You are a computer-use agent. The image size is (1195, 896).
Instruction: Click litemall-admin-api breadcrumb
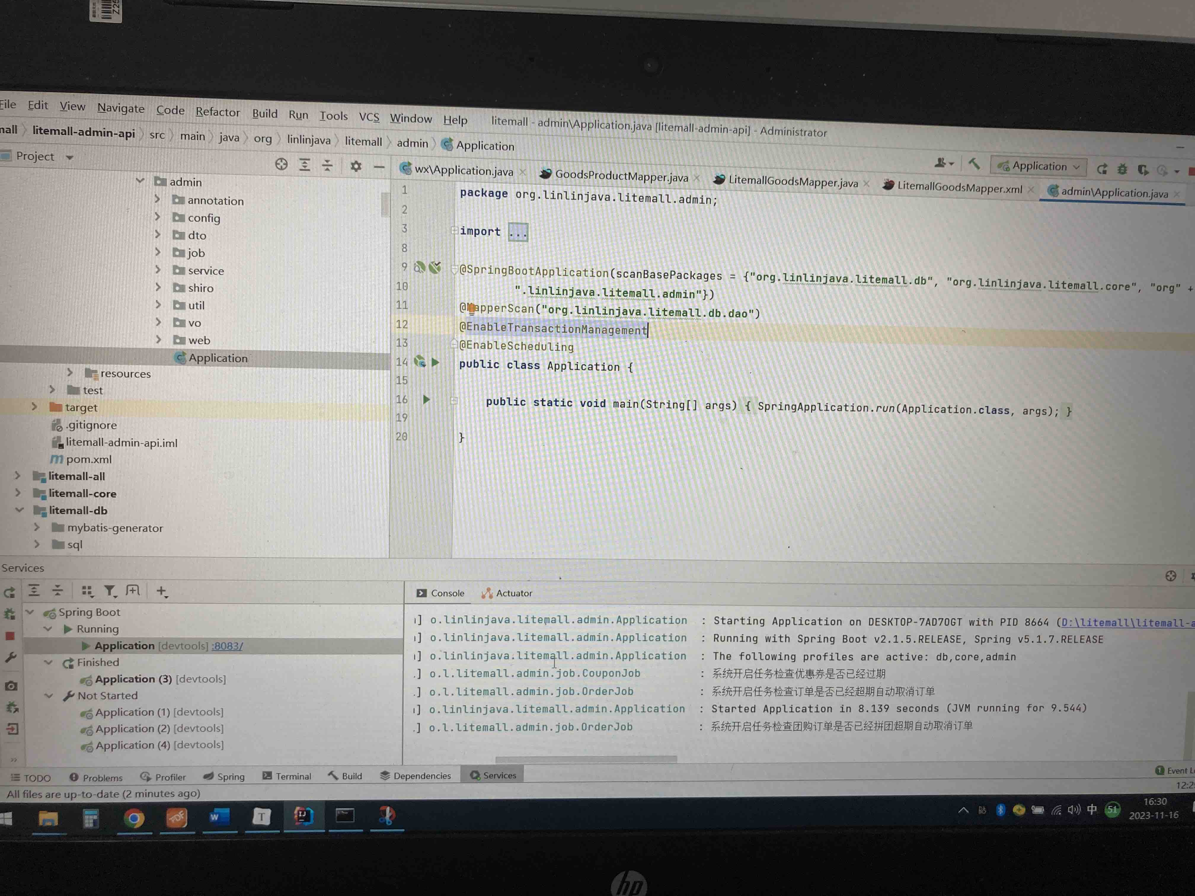click(84, 132)
